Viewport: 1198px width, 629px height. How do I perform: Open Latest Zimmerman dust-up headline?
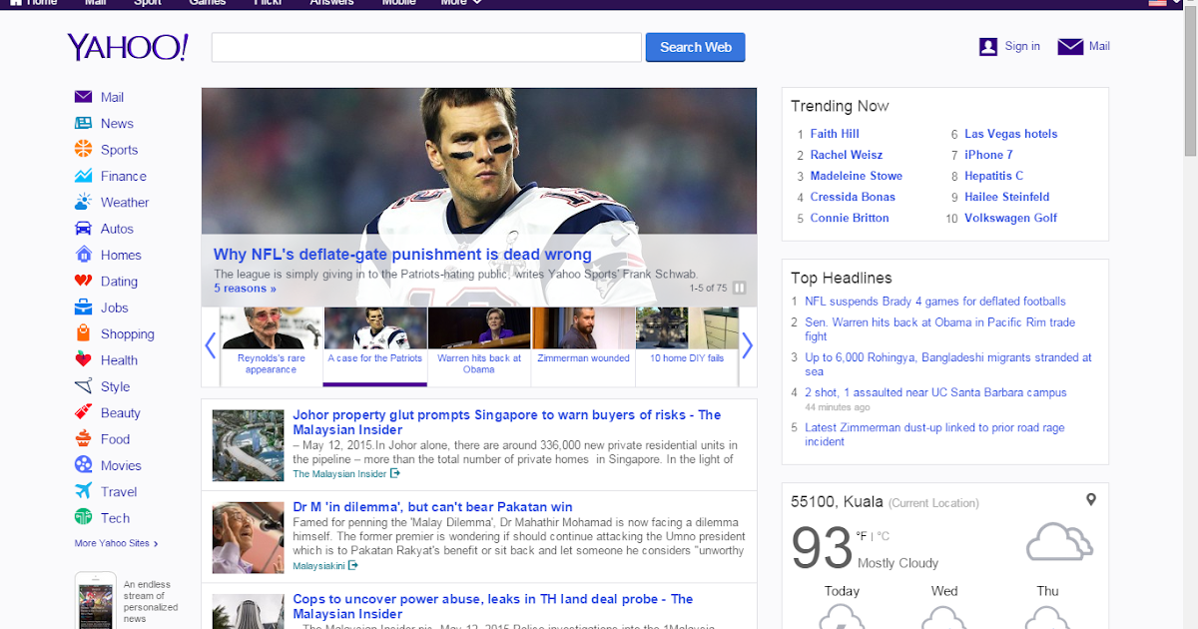coord(934,434)
